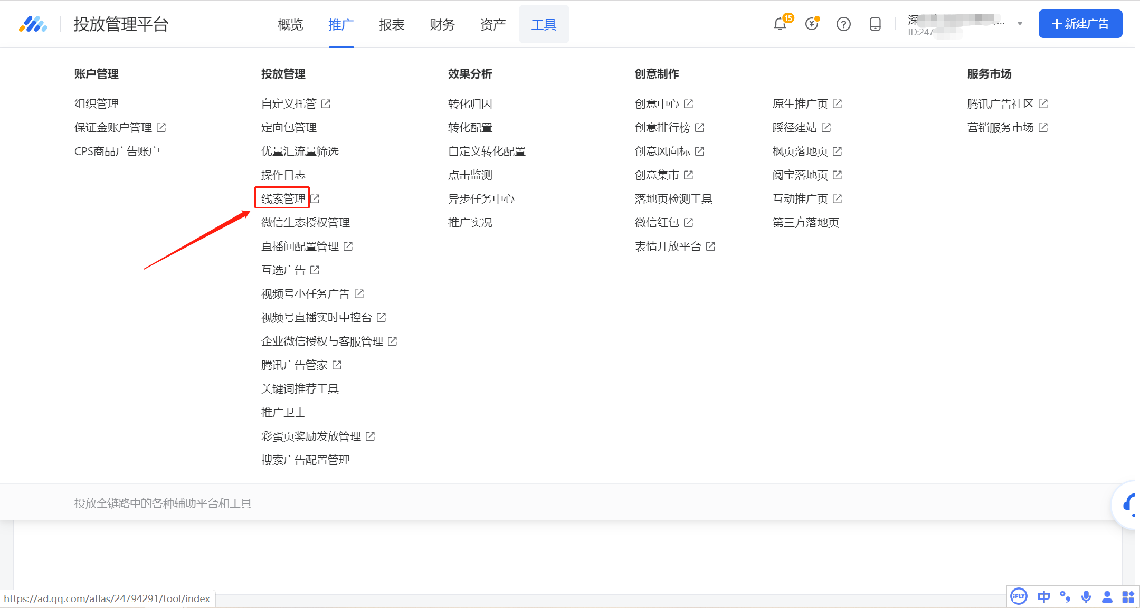
Task: Click external-link icon beside 腾讯广告社区
Action: 1043,103
